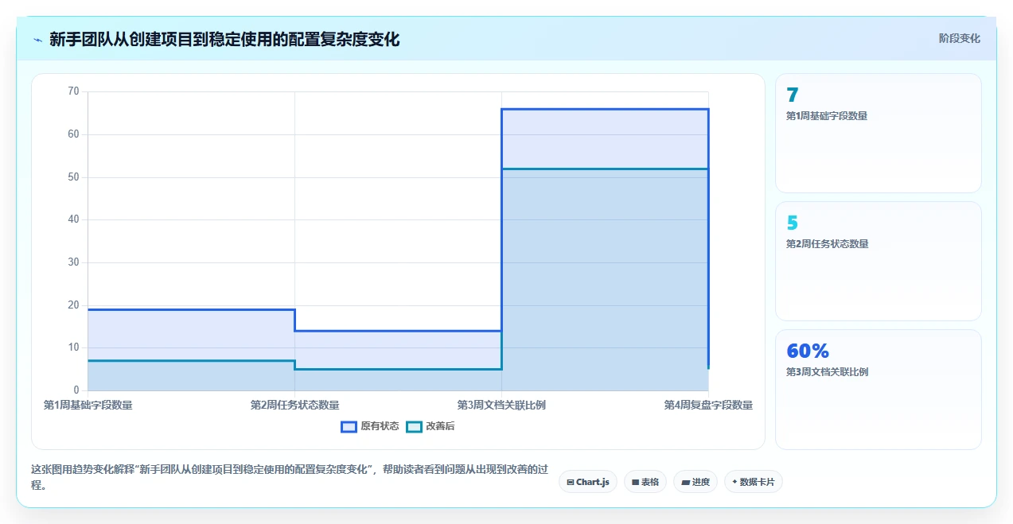Viewport: 1013px width, 524px height.
Task: Click the y-axis tick 10
Action: [x=74, y=347]
